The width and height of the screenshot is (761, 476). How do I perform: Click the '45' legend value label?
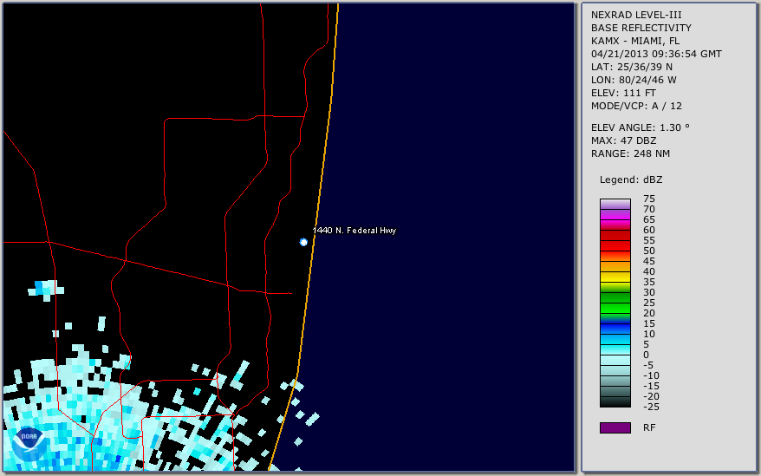649,261
